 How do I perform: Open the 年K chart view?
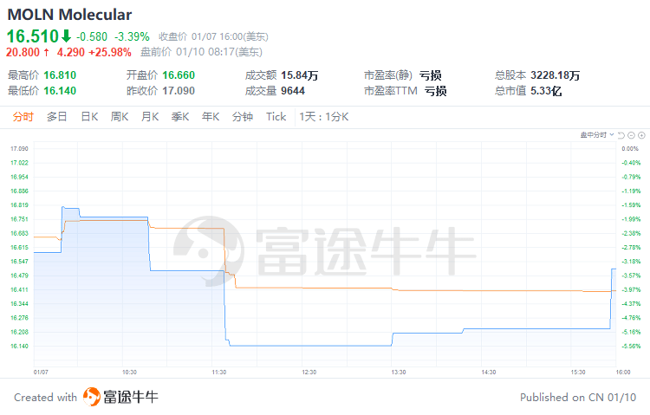click(x=211, y=117)
